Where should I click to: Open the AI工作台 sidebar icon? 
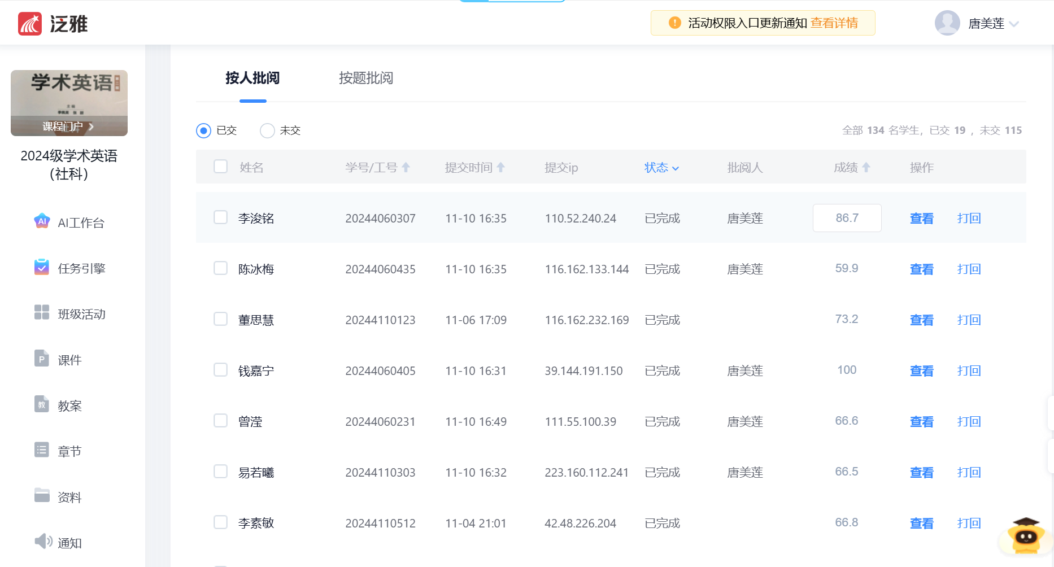(x=42, y=221)
